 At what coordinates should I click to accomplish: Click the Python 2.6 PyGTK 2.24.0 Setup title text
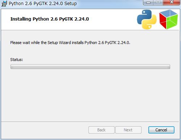tap(43, 4)
